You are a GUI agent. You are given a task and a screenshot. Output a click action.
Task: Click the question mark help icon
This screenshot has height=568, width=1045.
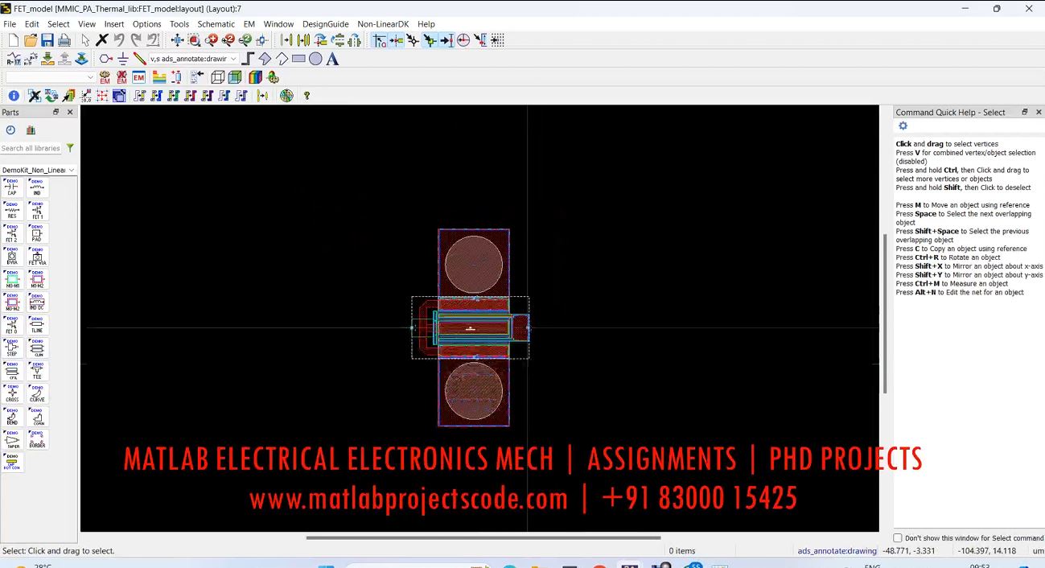[x=307, y=96]
